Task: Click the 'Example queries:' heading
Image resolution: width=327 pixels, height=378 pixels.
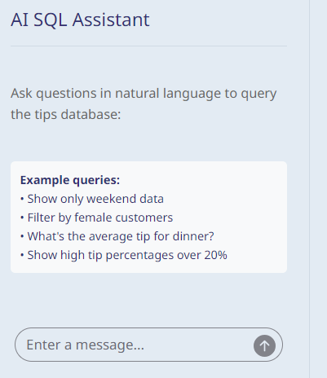Action: tap(70, 180)
